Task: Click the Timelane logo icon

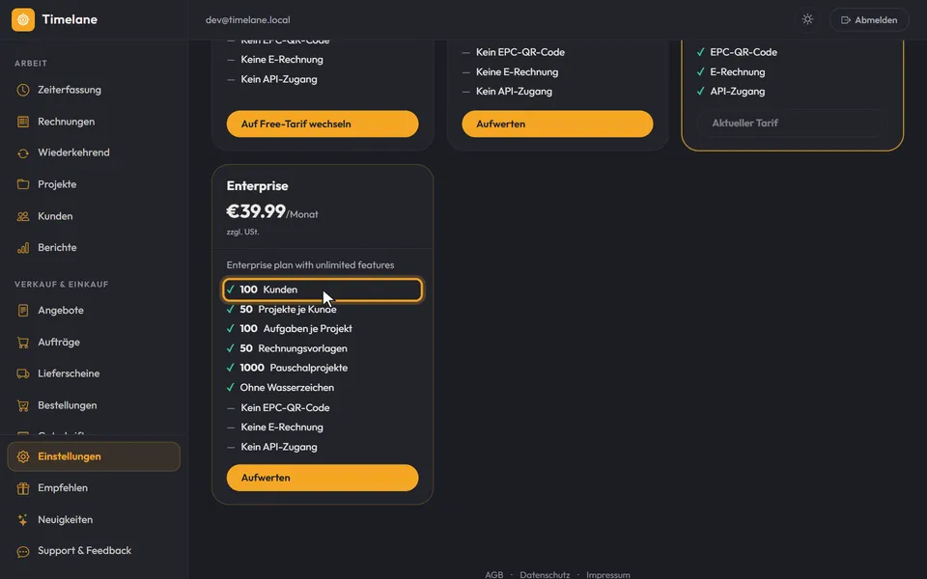Action: coord(23,19)
